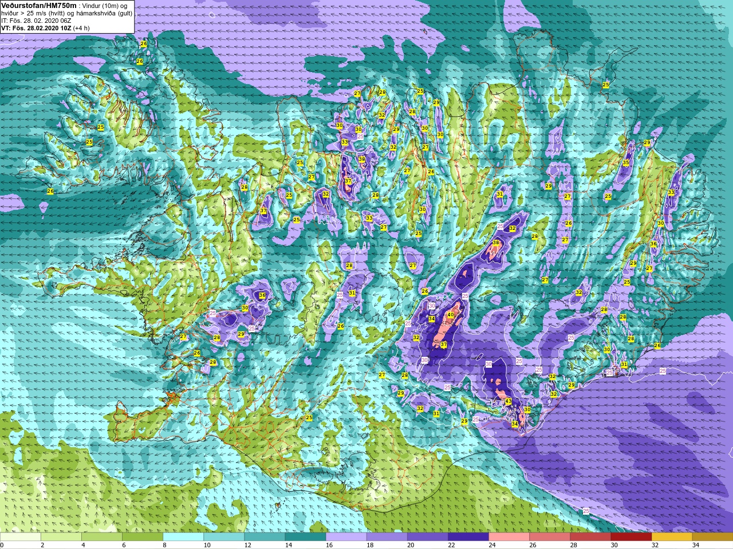
Task: Click the '24' value on the colour scale
Action: coord(491,545)
